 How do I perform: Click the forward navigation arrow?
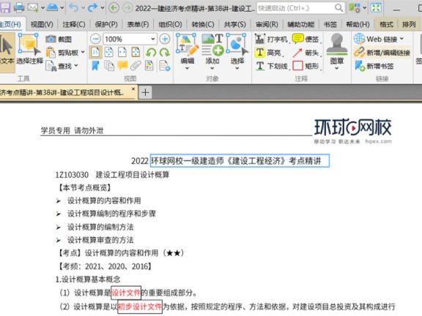tap(127, 8)
